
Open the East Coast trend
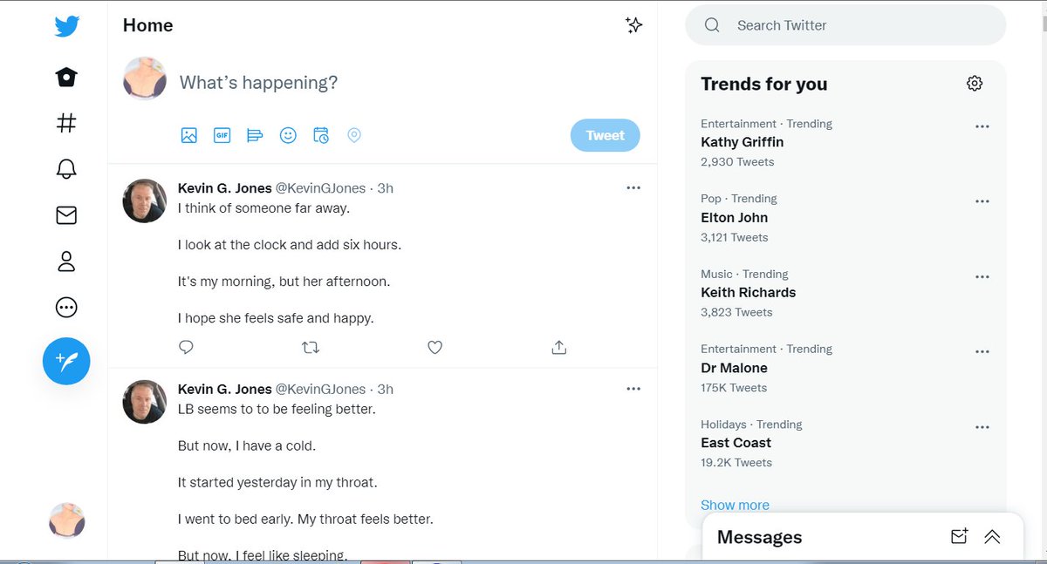pos(736,443)
